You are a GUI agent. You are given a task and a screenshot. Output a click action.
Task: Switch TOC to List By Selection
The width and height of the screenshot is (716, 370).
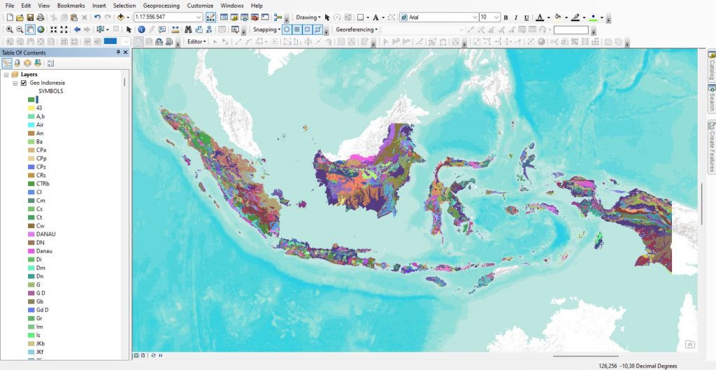point(38,63)
